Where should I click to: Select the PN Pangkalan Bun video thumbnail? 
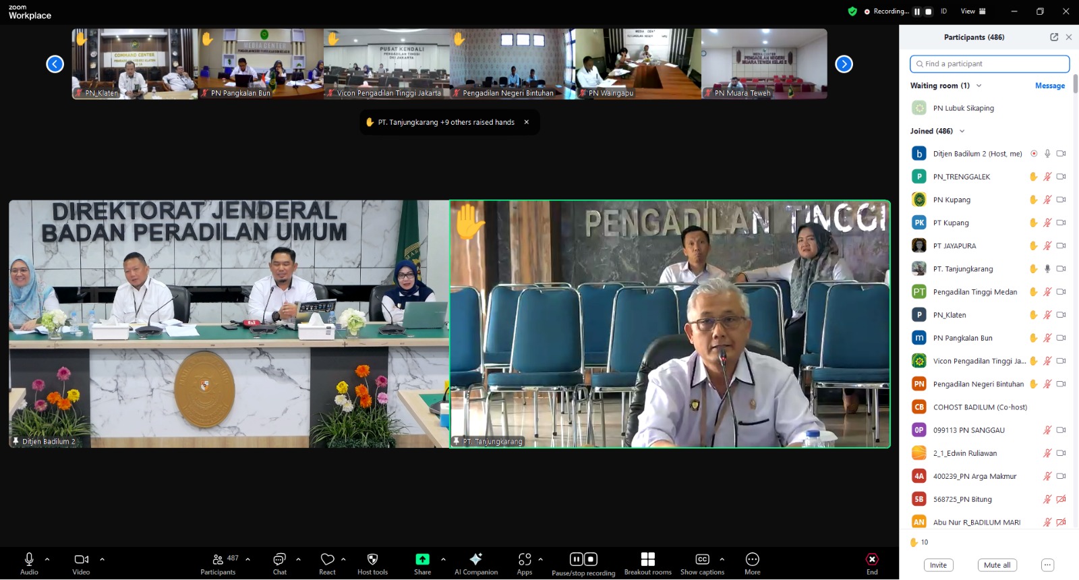261,64
